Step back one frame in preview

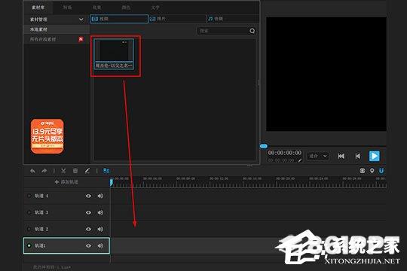[x=358, y=156]
